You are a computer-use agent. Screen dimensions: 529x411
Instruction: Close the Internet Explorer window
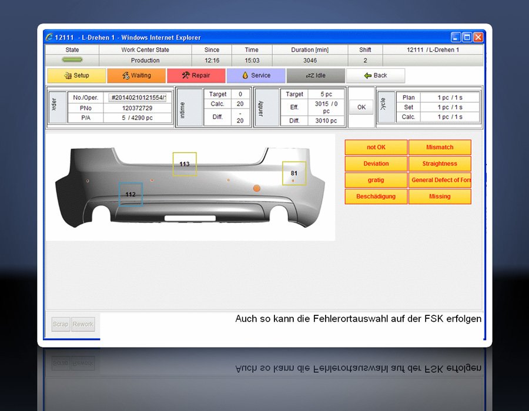[478, 37]
